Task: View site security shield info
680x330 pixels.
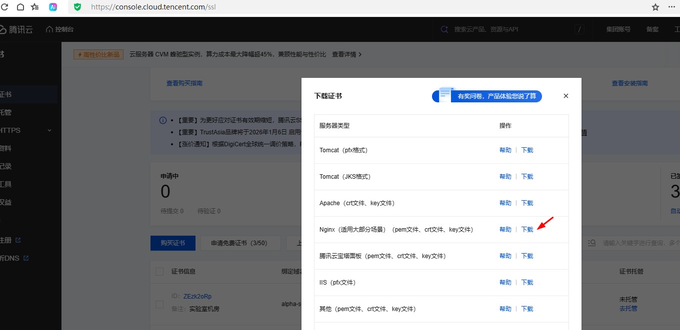Action: coord(77,7)
